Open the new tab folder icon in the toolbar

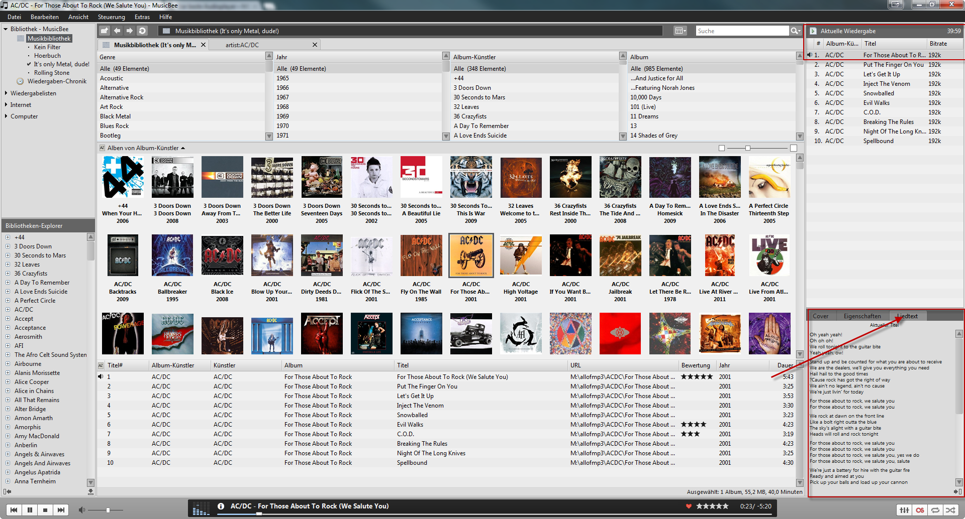click(x=105, y=31)
